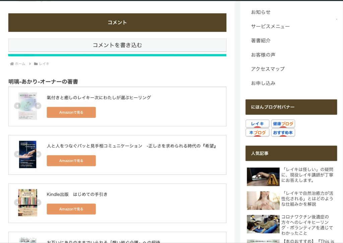Click Amazonで見る for the 氣付きと癒しのレイキ book
The height and width of the screenshot is (243, 343).
[x=71, y=112]
